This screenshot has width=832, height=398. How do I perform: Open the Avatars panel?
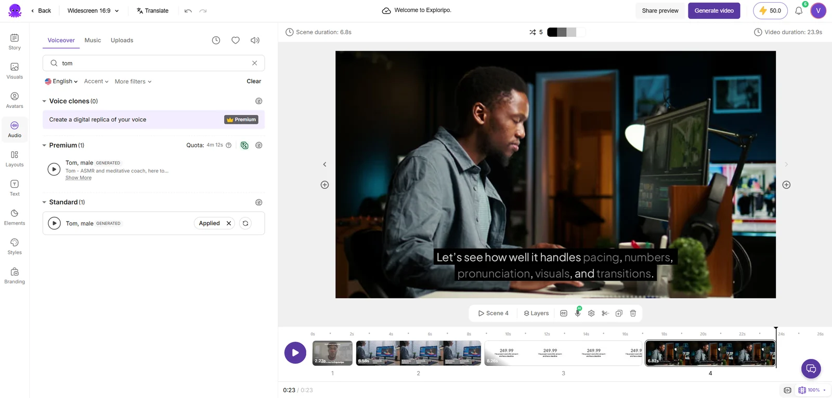[15, 100]
